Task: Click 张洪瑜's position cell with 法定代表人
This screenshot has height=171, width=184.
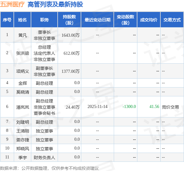Action: pos(44,53)
